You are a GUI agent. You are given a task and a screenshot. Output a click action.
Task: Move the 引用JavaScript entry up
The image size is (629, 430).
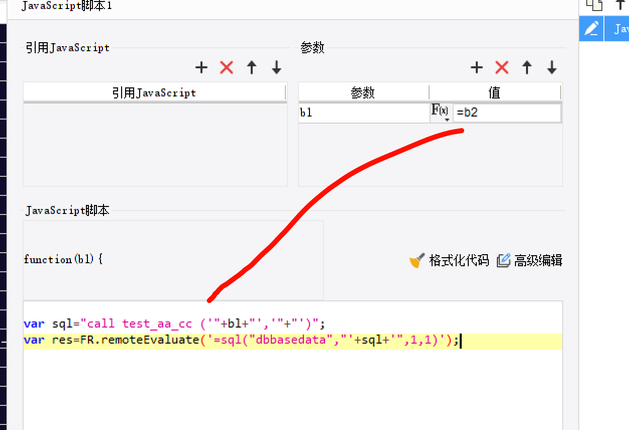click(x=251, y=67)
